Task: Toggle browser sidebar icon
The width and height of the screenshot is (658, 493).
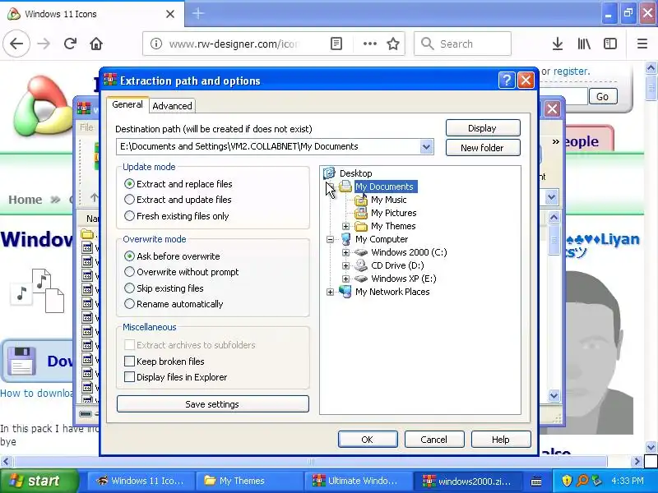Action: coord(609,44)
